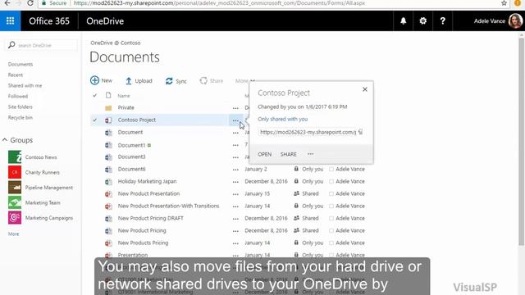This screenshot has height=295, width=525.
Task: Collapse the Groups section
Action: click(x=5, y=140)
